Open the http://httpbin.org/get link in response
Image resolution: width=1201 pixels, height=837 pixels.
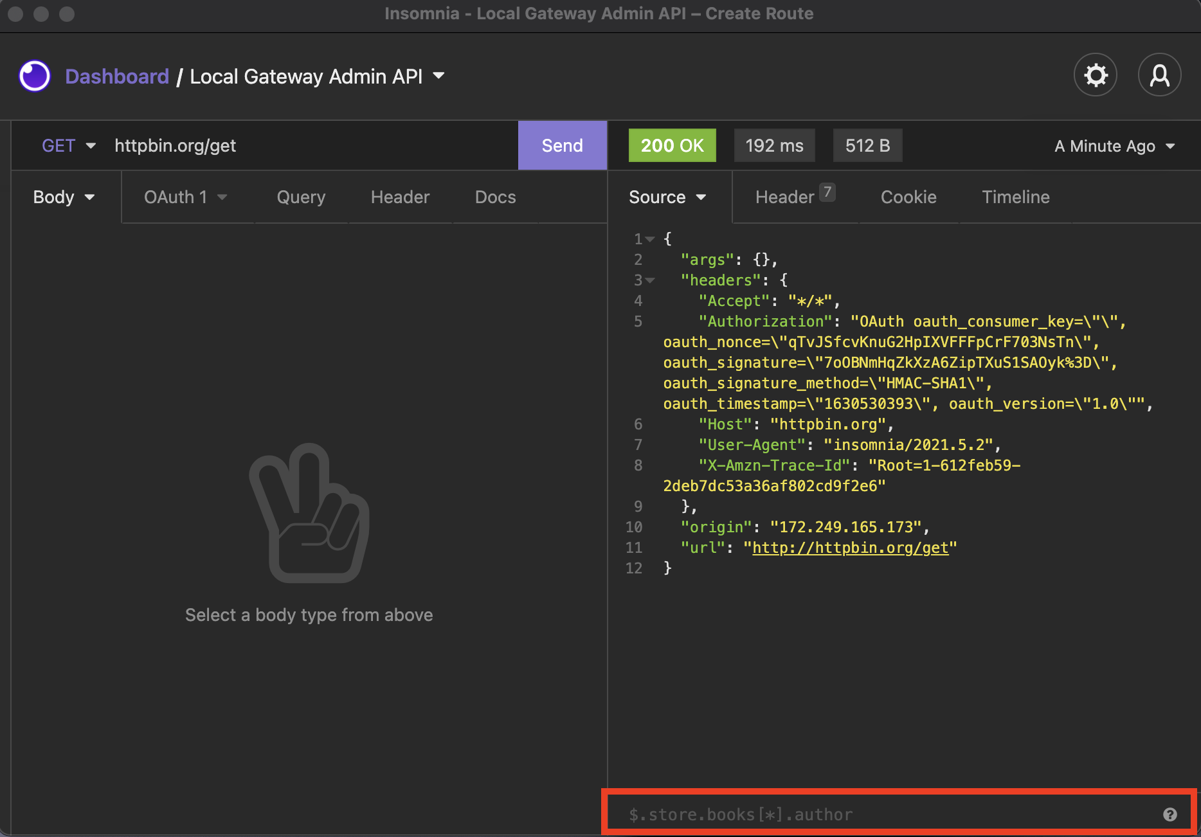[850, 548]
